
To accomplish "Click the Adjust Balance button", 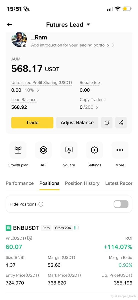I will click(x=77, y=122).
